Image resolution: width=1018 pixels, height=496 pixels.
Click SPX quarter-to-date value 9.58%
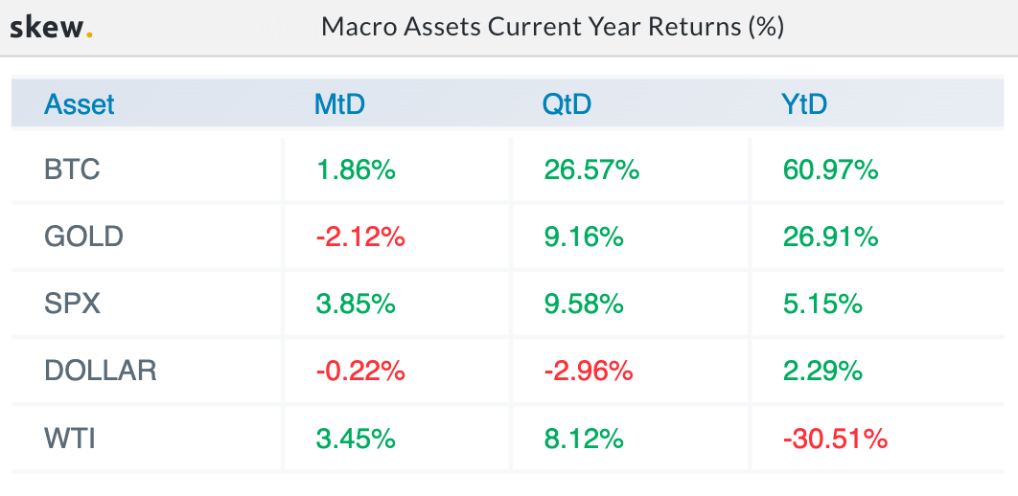coord(584,304)
